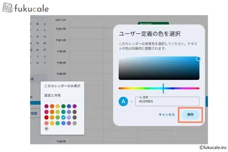Select date 13 in the mini calendar
228x152 pixels.
coord(45,36)
